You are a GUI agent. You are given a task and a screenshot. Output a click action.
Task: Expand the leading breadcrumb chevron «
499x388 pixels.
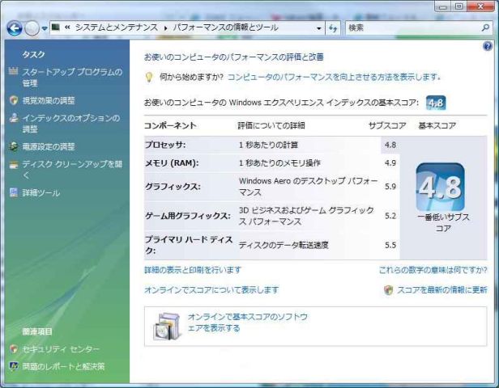point(67,27)
